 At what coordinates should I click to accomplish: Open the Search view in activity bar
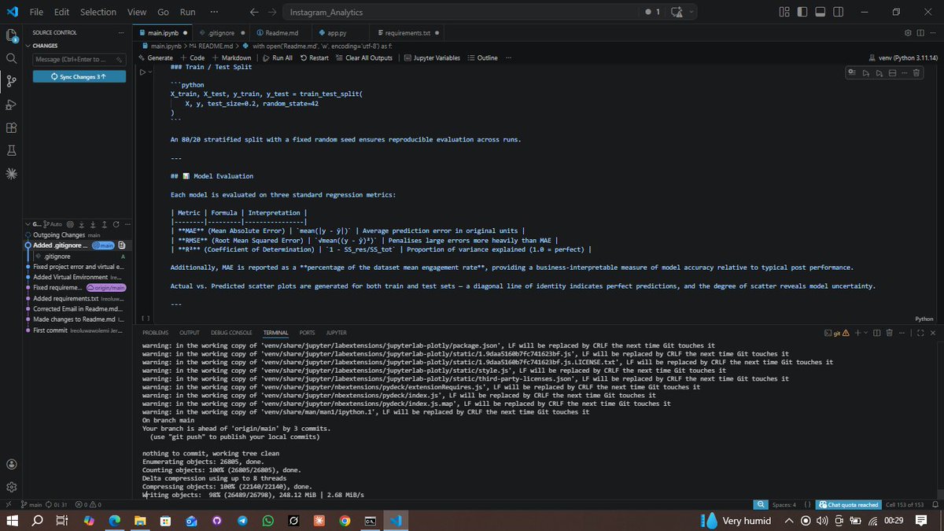tap(12, 58)
